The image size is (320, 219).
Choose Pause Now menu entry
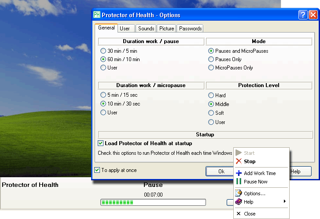tap(261, 182)
